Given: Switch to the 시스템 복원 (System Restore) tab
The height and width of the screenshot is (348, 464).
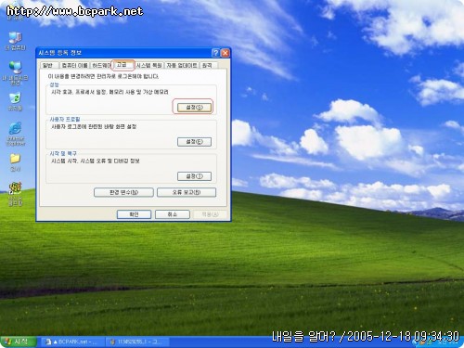Looking at the screenshot, I should coord(149,66).
